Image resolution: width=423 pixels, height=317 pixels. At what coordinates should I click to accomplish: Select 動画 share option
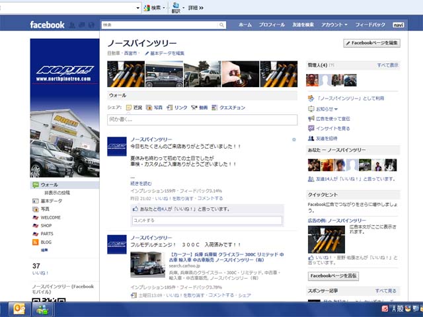tap(200, 108)
